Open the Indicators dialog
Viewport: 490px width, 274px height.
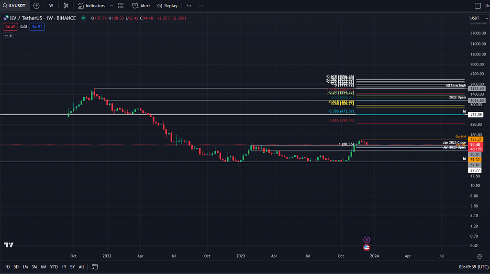(x=91, y=6)
